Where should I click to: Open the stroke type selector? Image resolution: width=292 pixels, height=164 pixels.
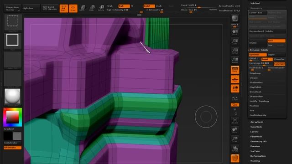[13, 41]
